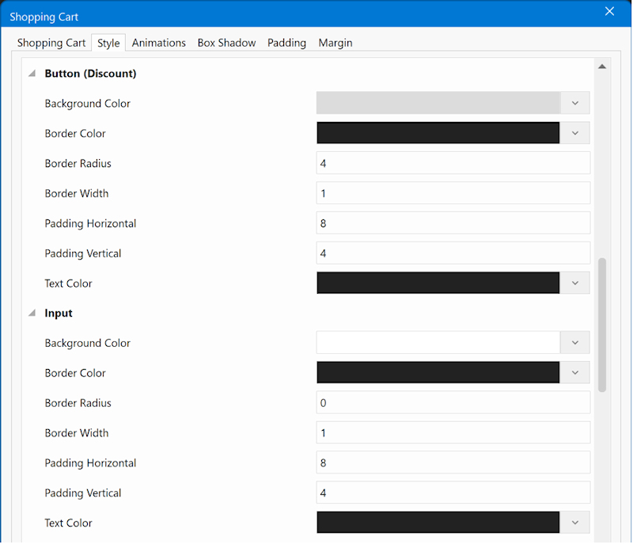Open the Box Shadow tab
This screenshot has width=633, height=544.
click(226, 43)
